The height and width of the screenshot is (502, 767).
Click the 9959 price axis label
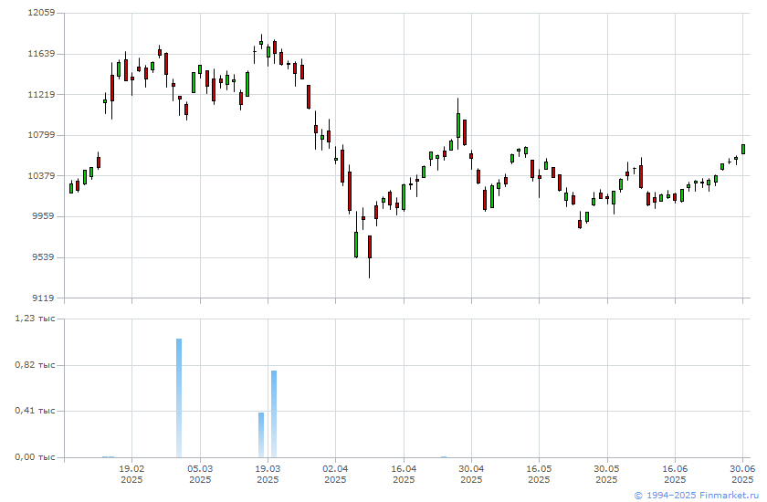click(x=43, y=216)
